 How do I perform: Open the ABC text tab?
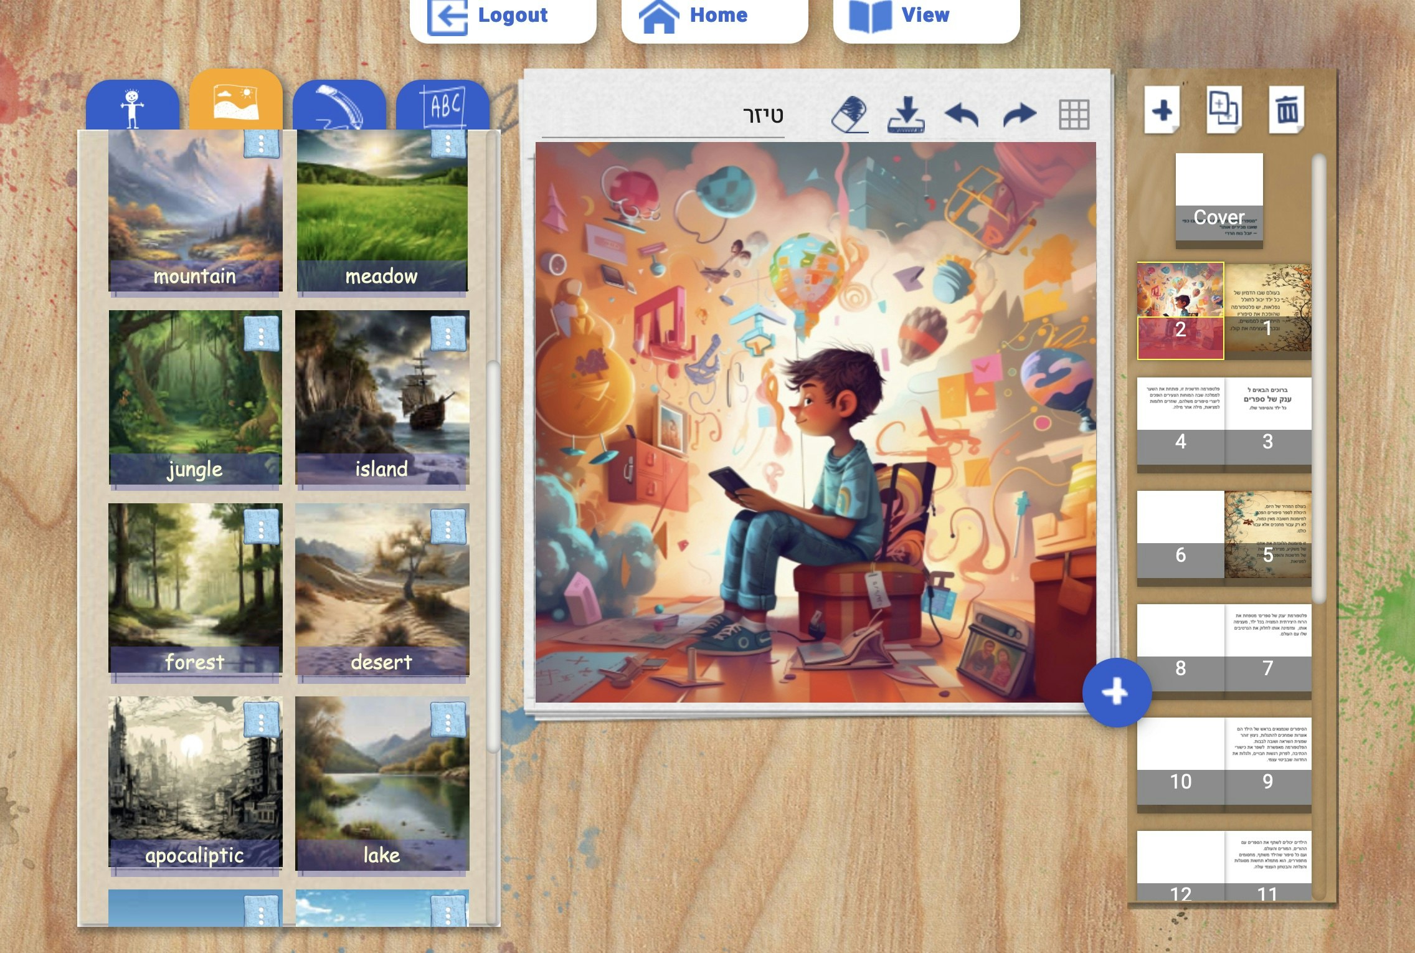pyautogui.click(x=443, y=106)
